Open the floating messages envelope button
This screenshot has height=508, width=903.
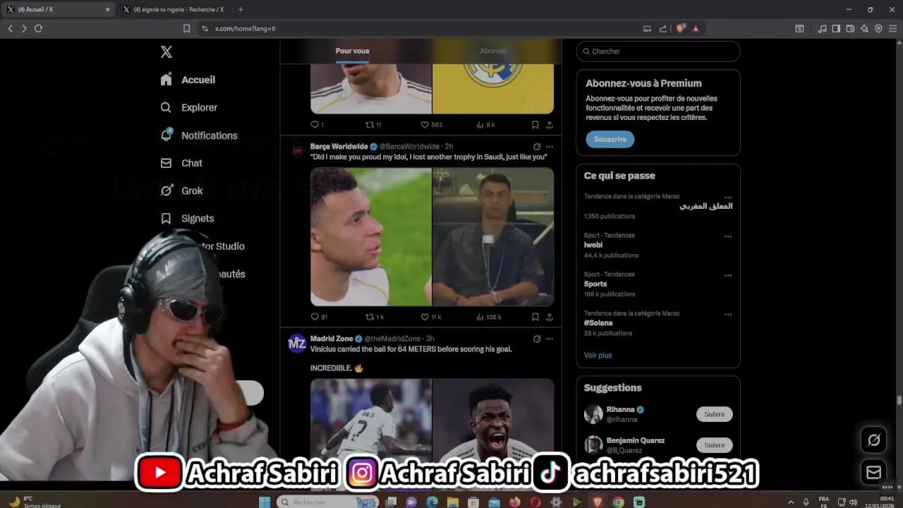[x=873, y=472]
